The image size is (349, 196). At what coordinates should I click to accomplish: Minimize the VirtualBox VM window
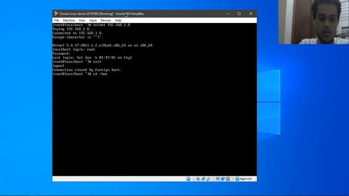(x=227, y=14)
